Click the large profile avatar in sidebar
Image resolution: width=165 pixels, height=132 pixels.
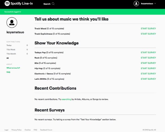point(12,23)
